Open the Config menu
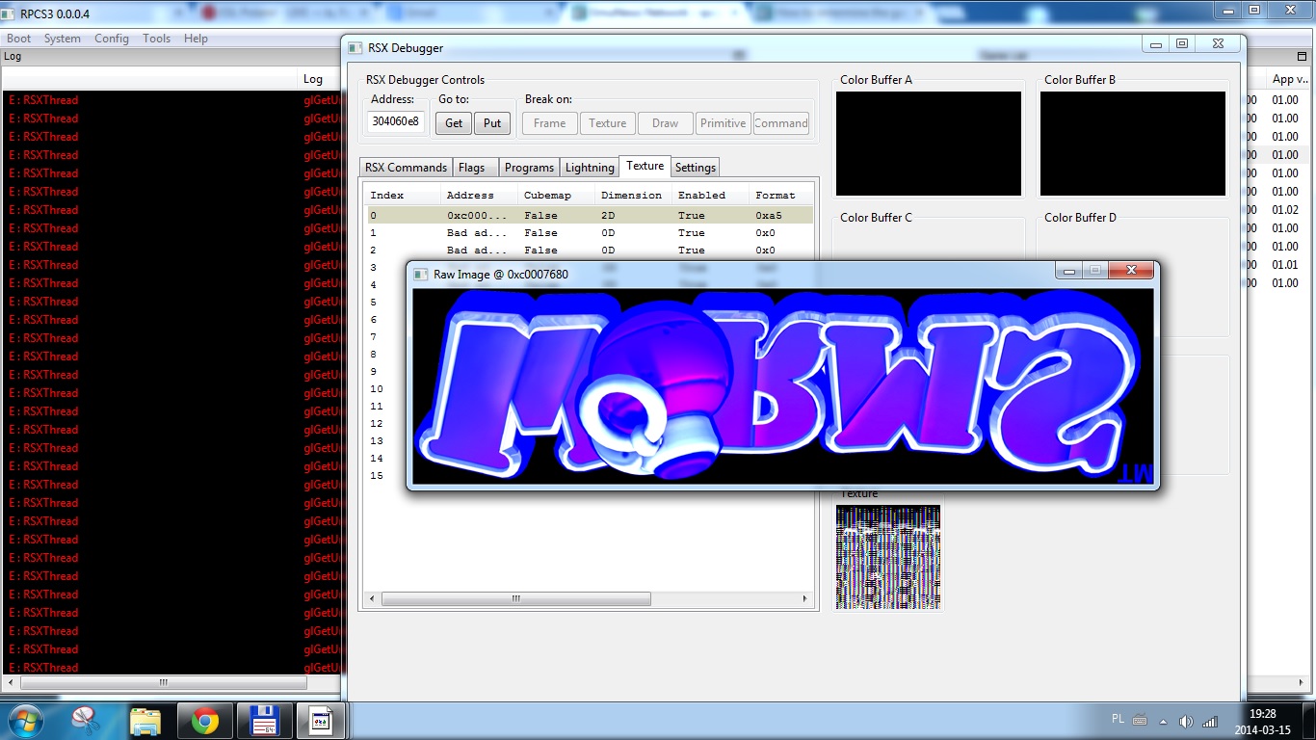Viewport: 1316px width, 740px height. click(112, 39)
